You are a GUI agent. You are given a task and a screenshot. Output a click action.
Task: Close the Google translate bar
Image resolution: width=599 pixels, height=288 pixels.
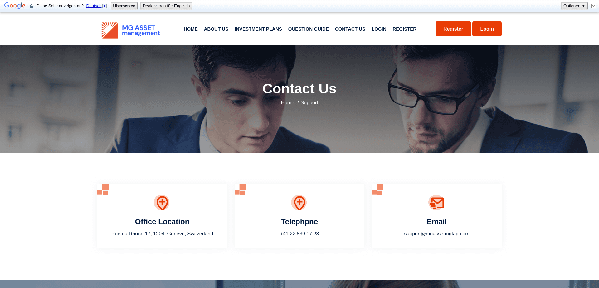click(593, 6)
